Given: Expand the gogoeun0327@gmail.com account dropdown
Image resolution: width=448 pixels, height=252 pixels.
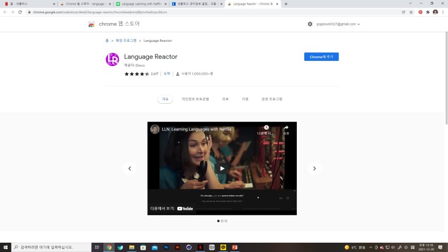Looking at the screenshot, I should (338, 24).
